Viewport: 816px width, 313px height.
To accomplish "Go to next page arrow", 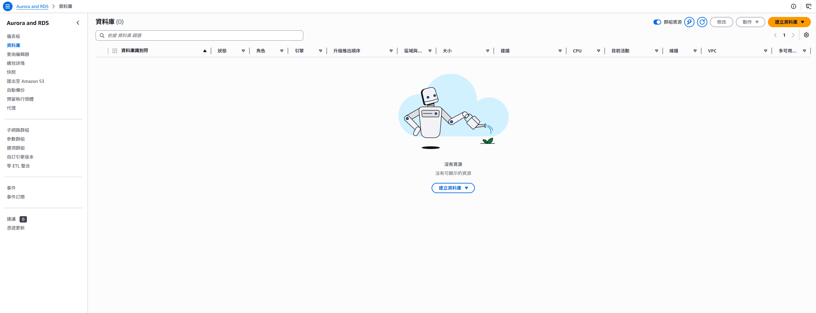I will coord(793,35).
